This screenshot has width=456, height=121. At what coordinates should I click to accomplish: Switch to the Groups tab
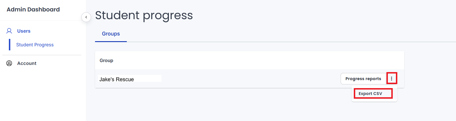(x=111, y=34)
